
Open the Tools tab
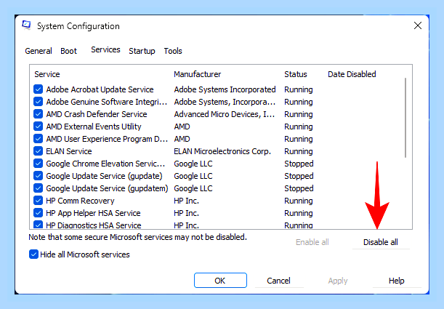[173, 51]
